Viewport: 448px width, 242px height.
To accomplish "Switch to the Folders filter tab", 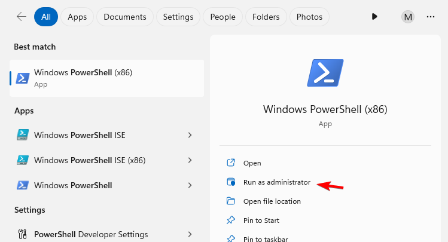I will pyautogui.click(x=266, y=17).
